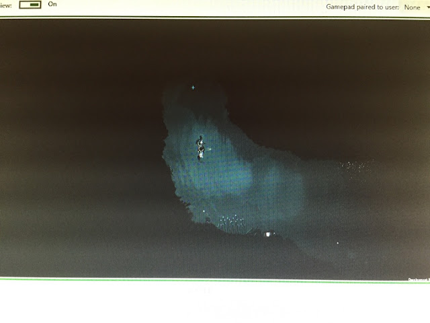430x323 pixels.
Task: Toggle the preview switch set to On
Action: coord(30,5)
